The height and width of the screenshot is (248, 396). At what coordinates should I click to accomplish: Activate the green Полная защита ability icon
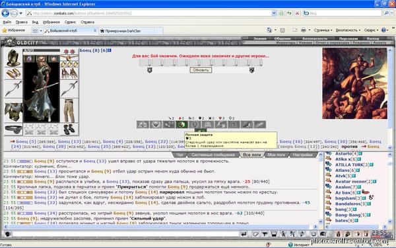181,124
